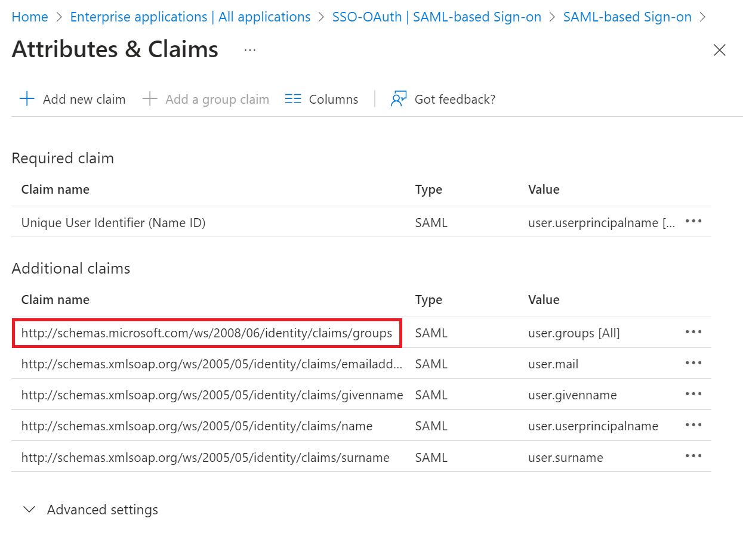Click the Got feedback person icon
Viewport: 743px width, 537px height.
point(399,99)
